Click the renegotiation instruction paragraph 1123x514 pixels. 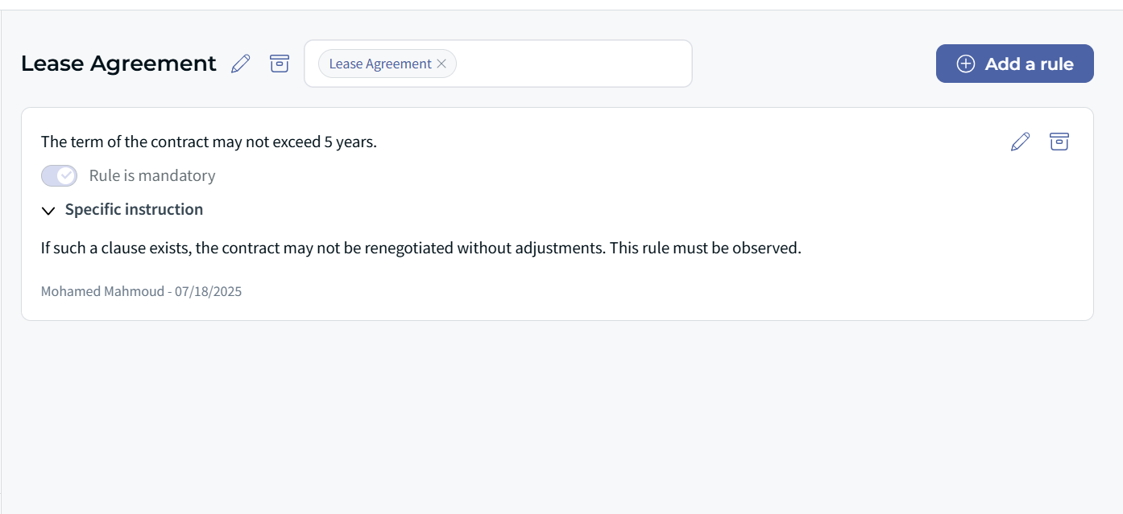(x=421, y=248)
